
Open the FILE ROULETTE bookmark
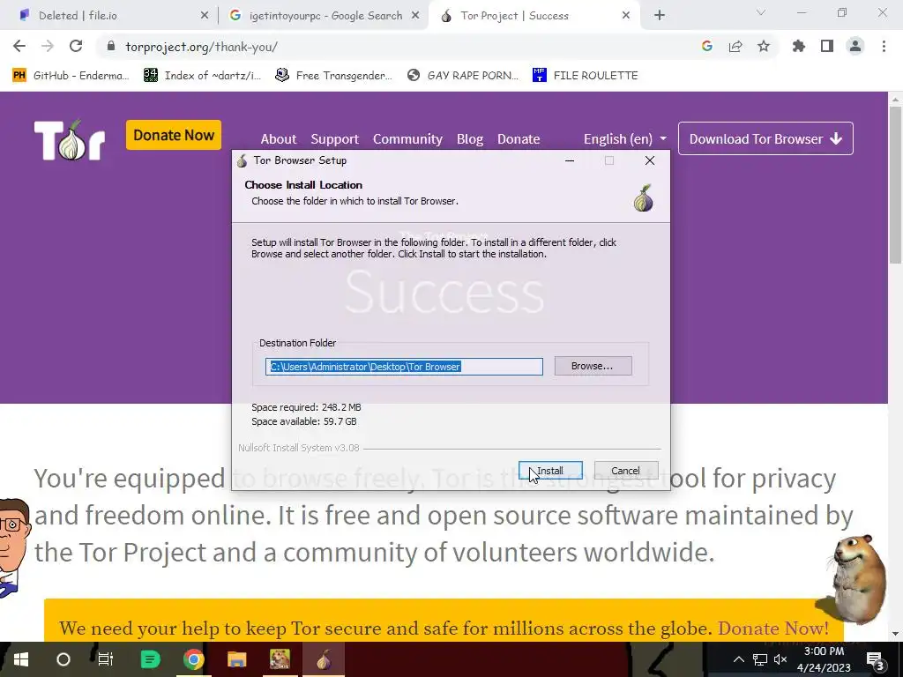click(586, 76)
